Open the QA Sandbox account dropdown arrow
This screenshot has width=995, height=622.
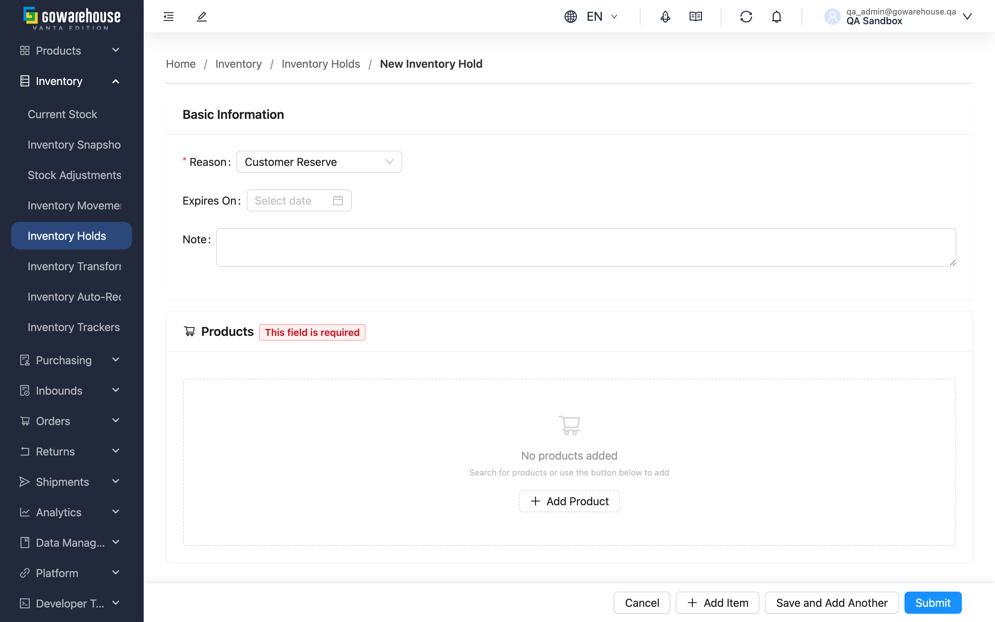(x=967, y=17)
